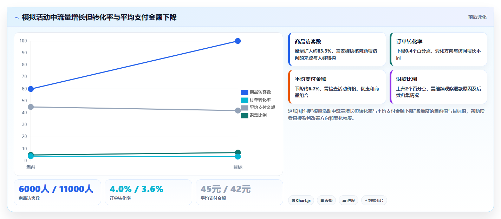Toggle 订单转化率 legend swatch
This screenshot has width=501, height=219.
(244, 100)
